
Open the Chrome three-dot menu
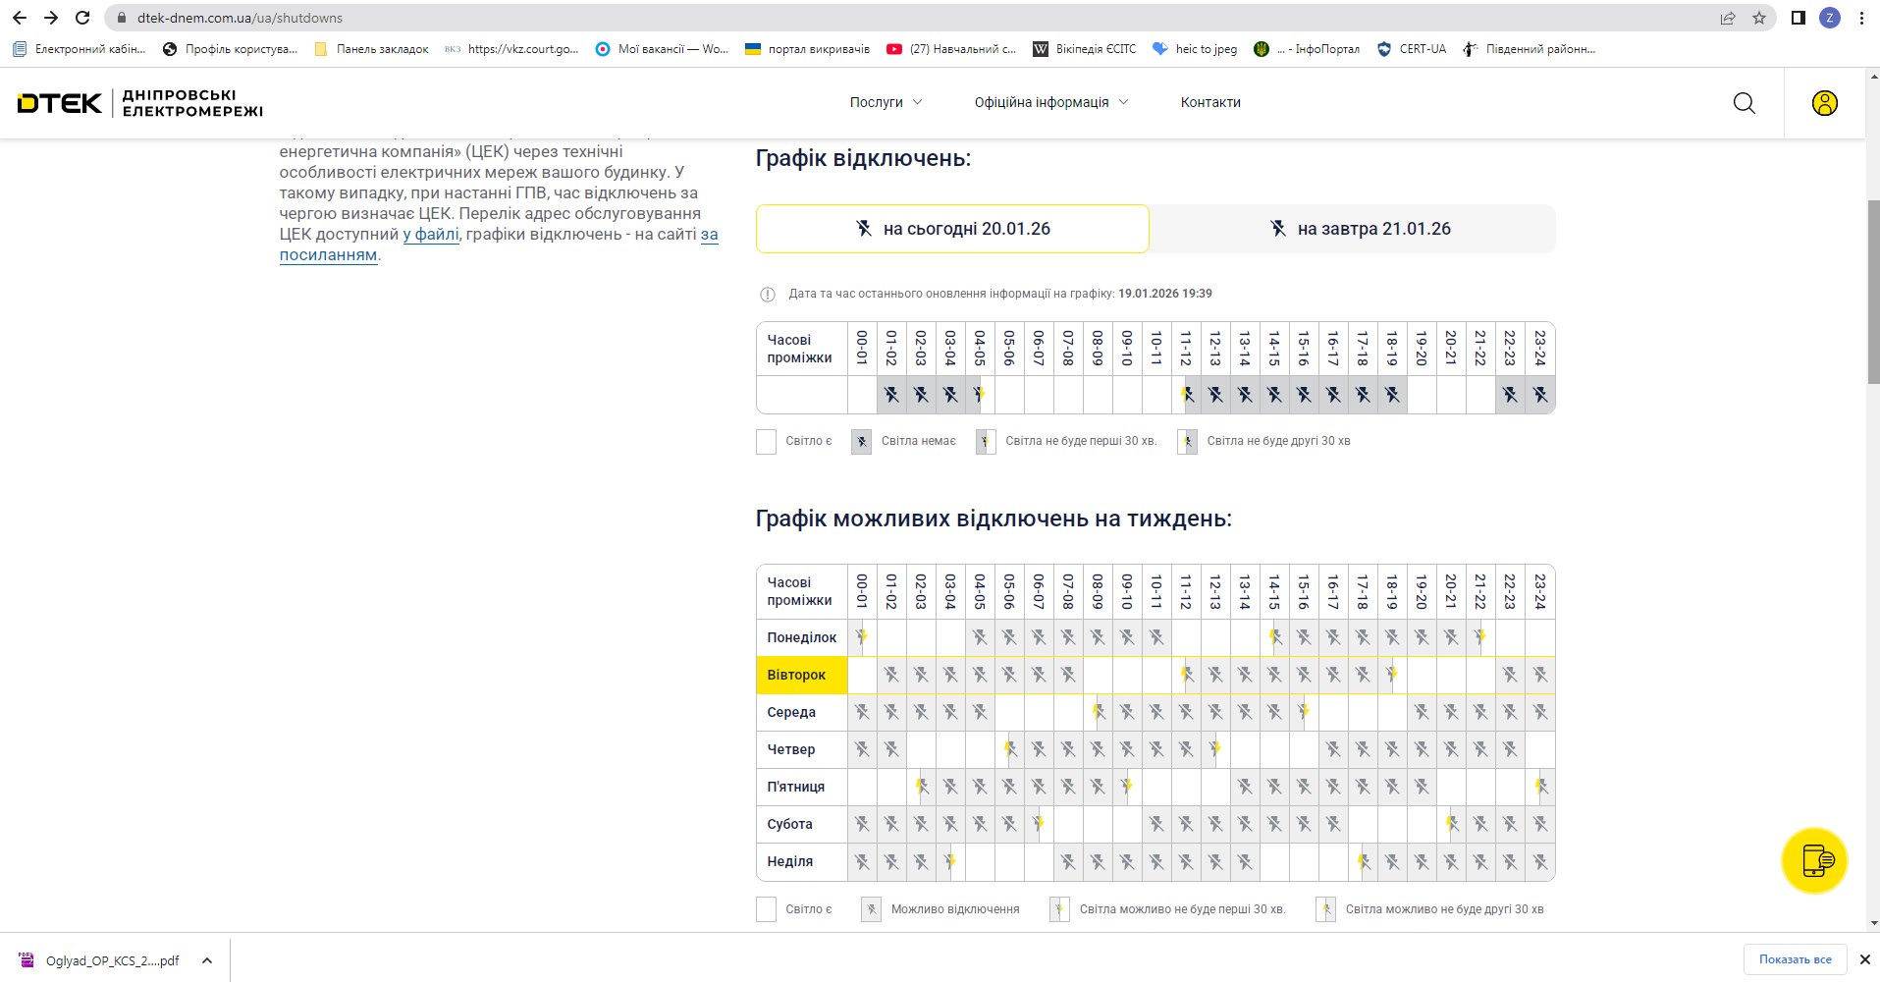1861,18
